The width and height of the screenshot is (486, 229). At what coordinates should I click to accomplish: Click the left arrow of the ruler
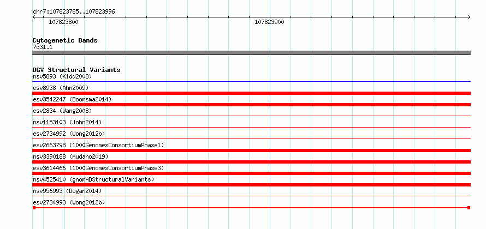tap(34, 17)
